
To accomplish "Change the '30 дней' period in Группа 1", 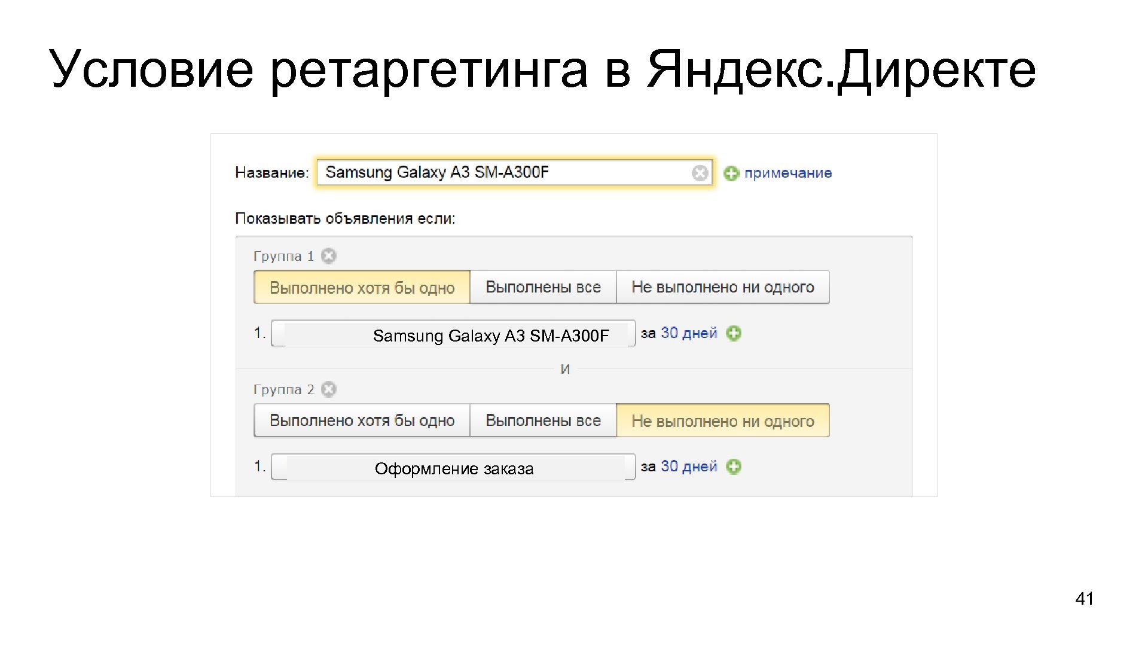I will point(688,333).
